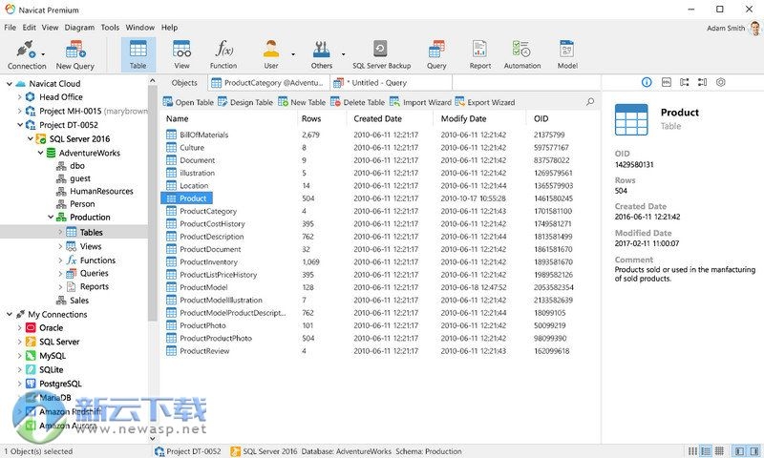The height and width of the screenshot is (458, 764).
Task: Open the Connection dropdown arrow
Action: coord(43,54)
